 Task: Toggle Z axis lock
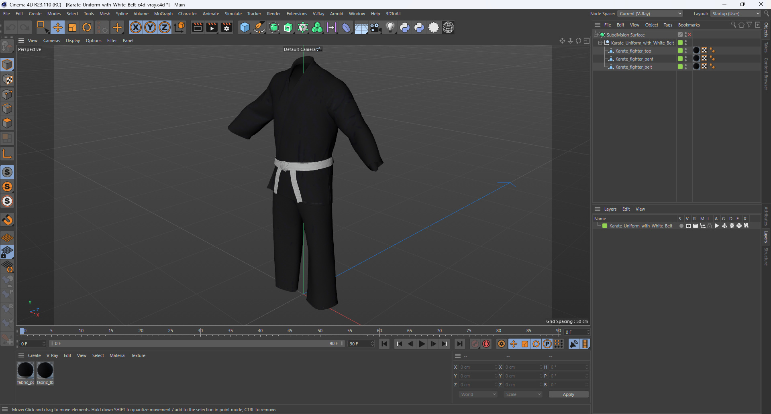[165, 27]
